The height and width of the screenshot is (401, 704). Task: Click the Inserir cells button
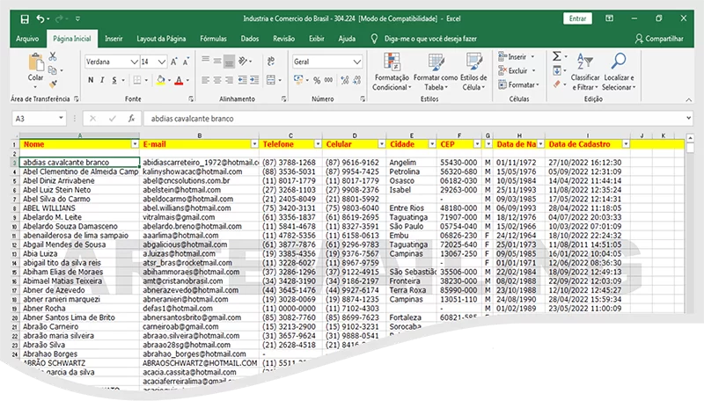[517, 56]
